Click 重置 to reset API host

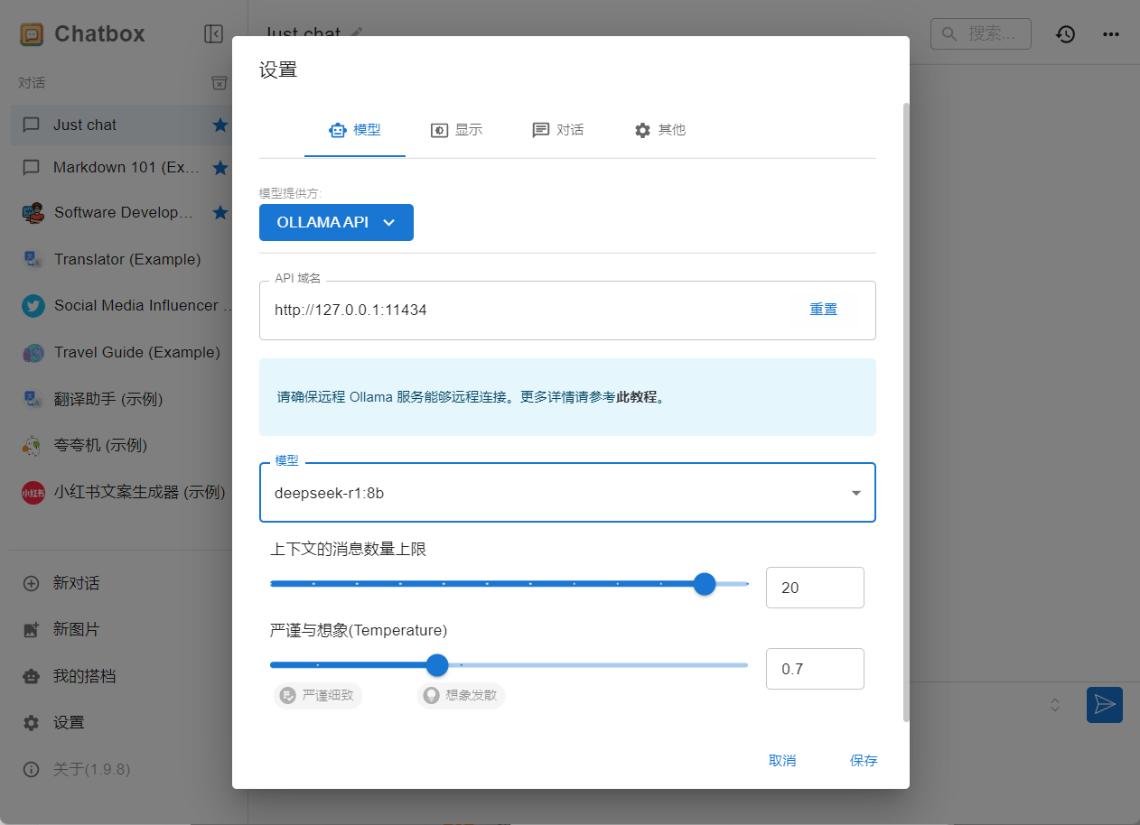(x=823, y=310)
